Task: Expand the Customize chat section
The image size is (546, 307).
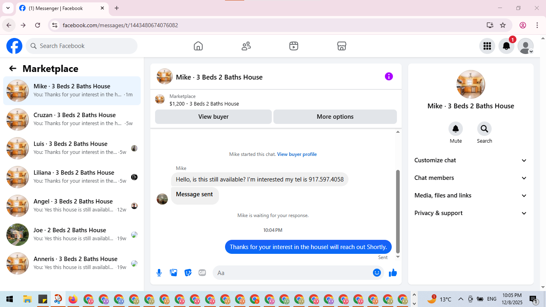Action: tap(471, 160)
